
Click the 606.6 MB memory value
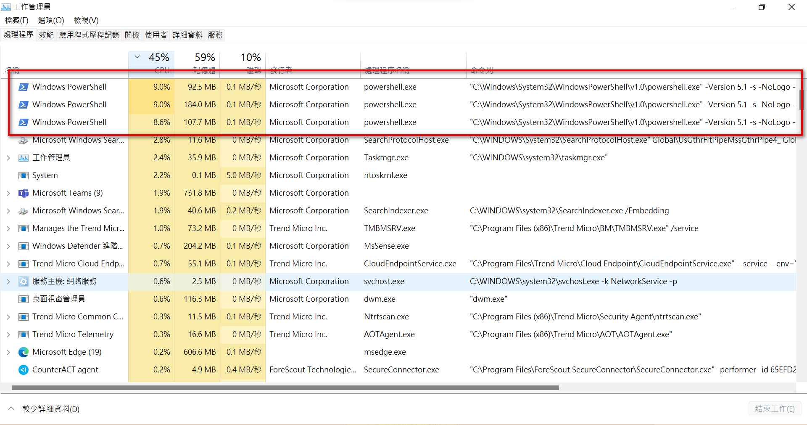(200, 352)
